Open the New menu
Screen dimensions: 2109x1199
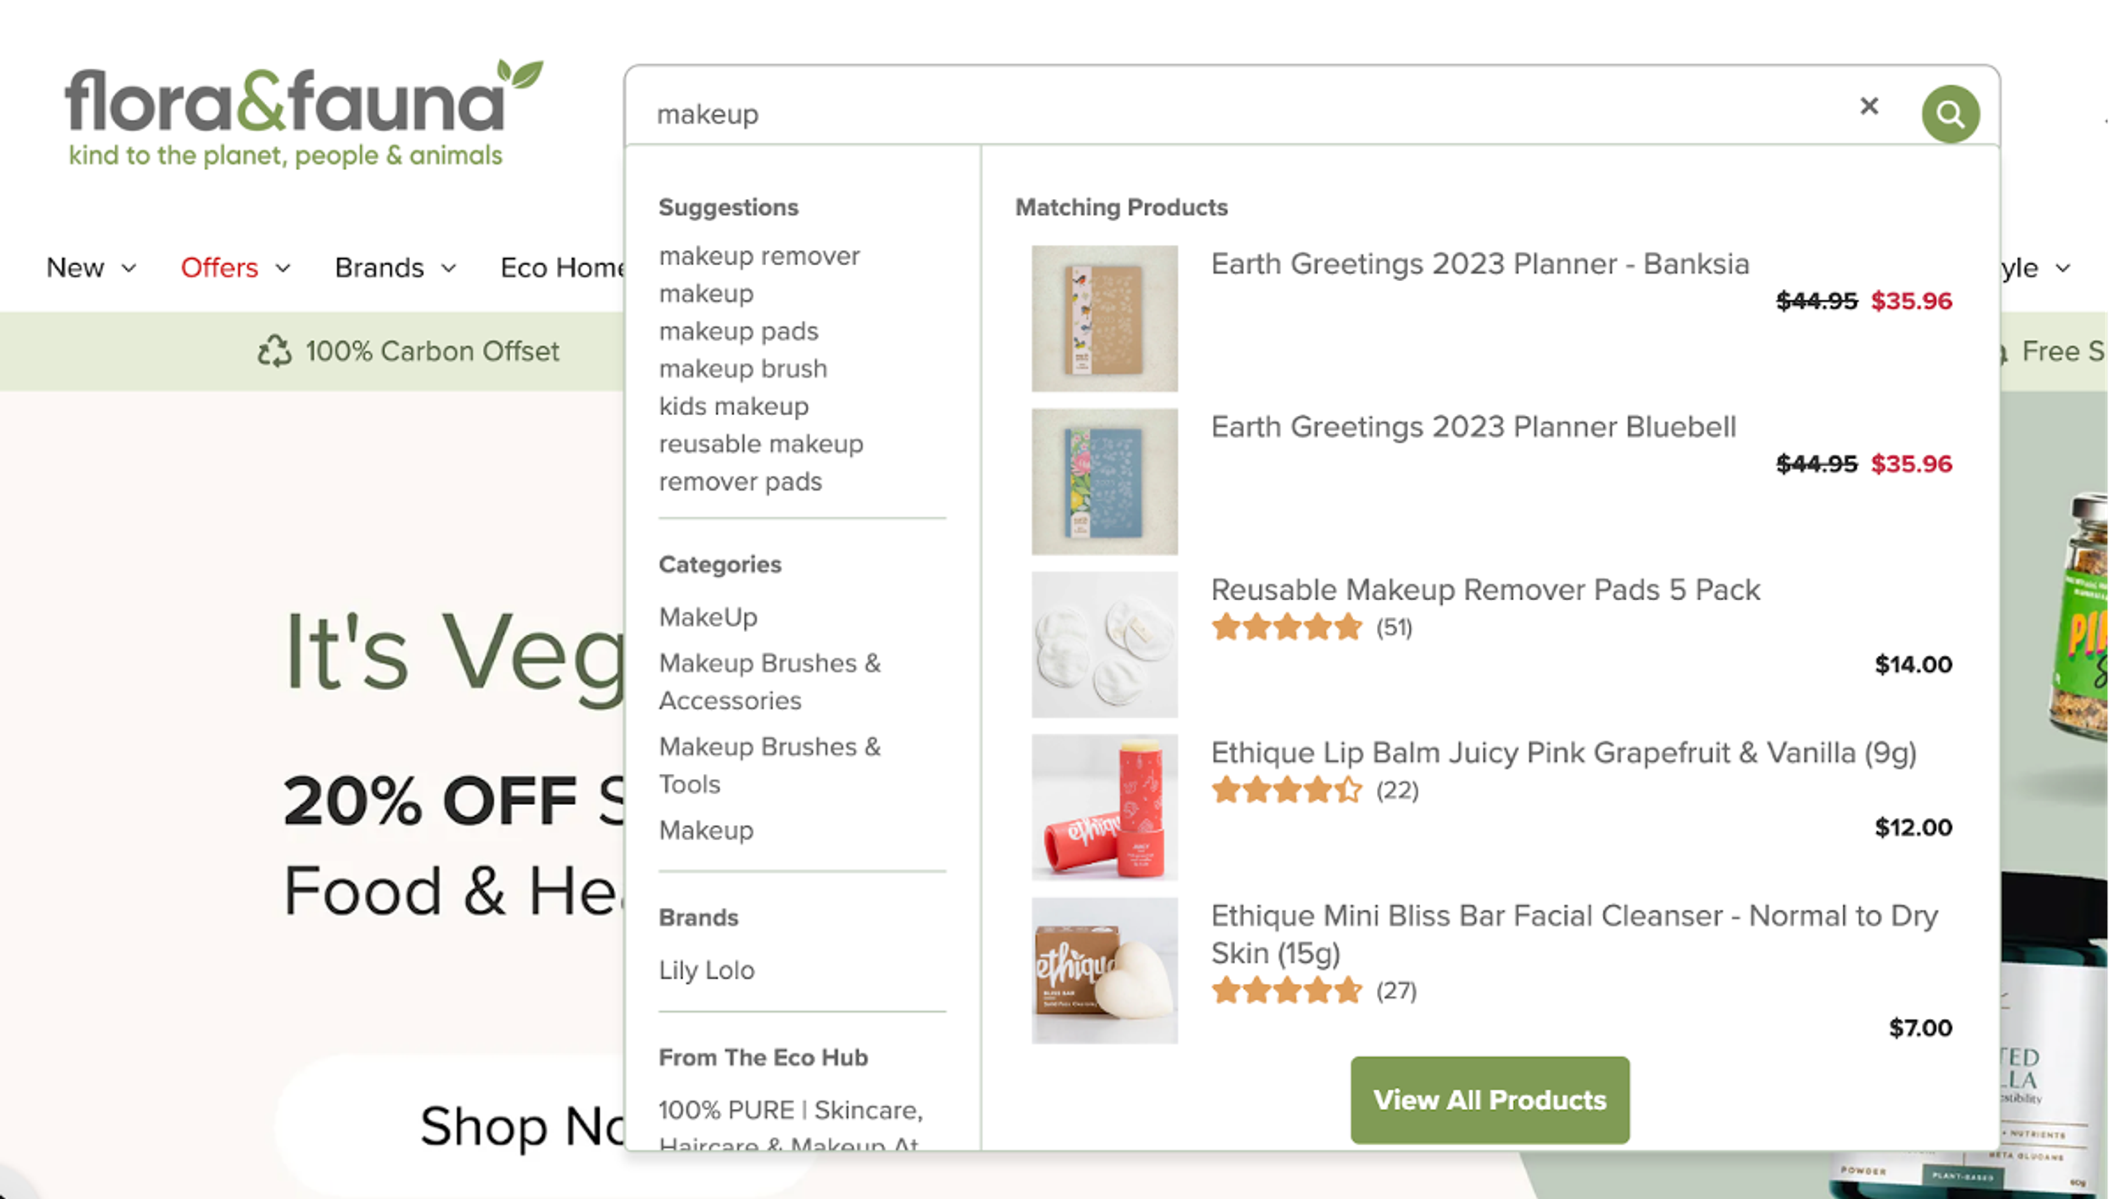click(x=75, y=267)
